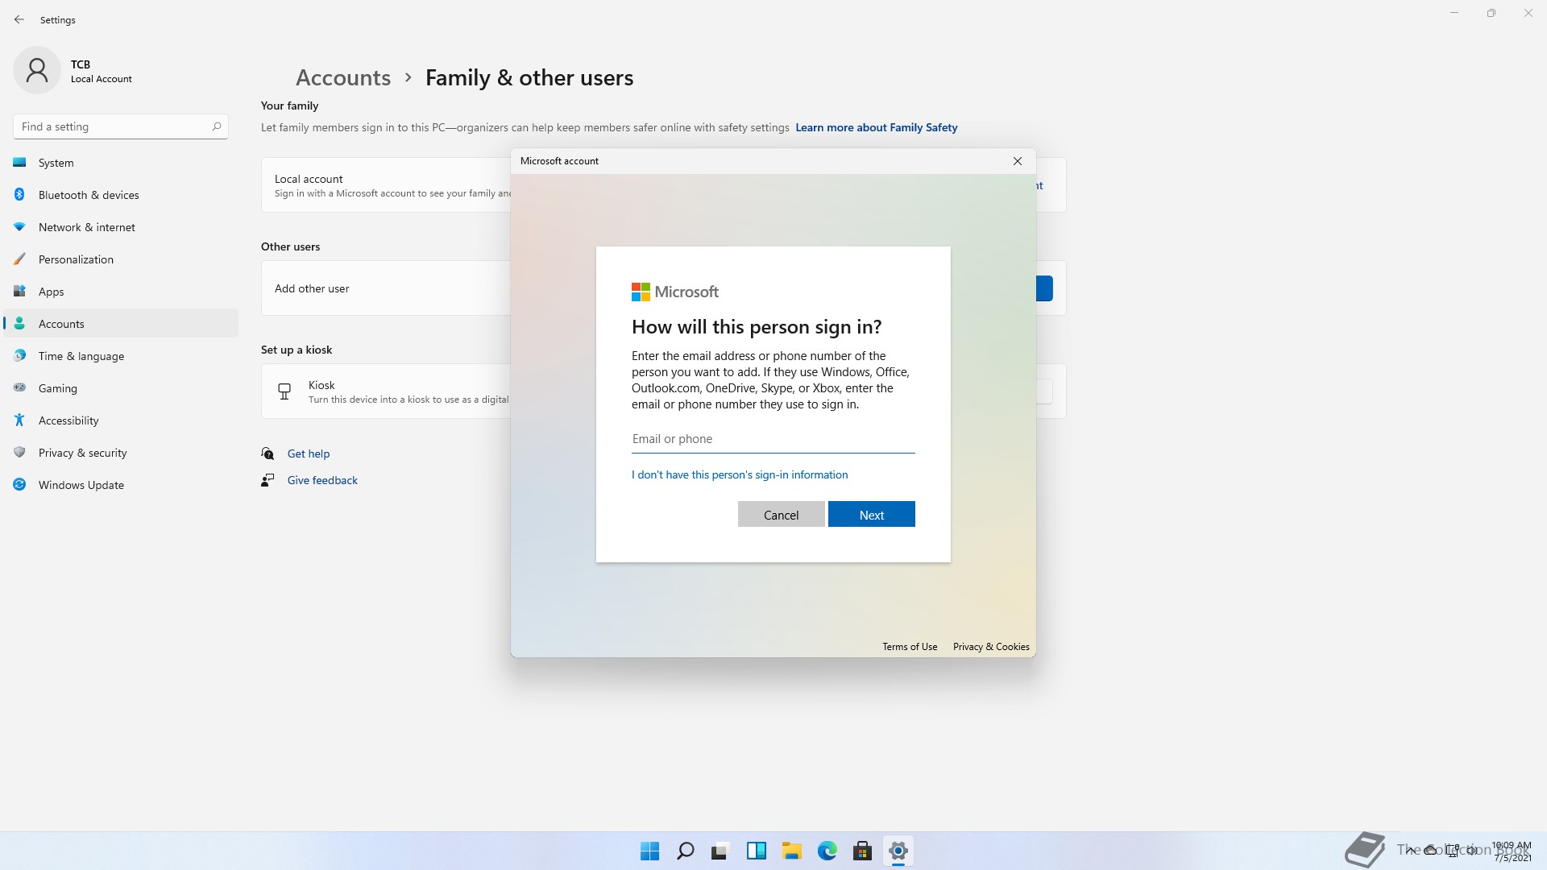Click the Give feedback link
The height and width of the screenshot is (870, 1547).
(x=322, y=480)
